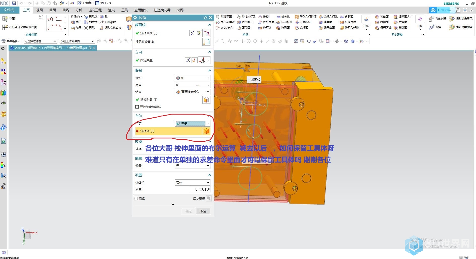Click the Move Face (移动面) tool

pyautogui.click(x=382, y=17)
